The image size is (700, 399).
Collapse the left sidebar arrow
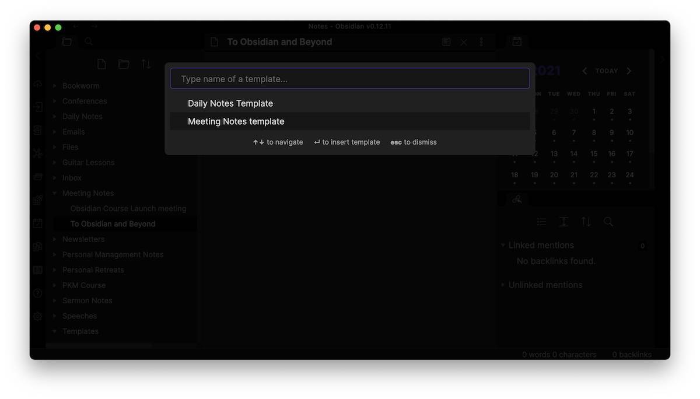pos(38,56)
